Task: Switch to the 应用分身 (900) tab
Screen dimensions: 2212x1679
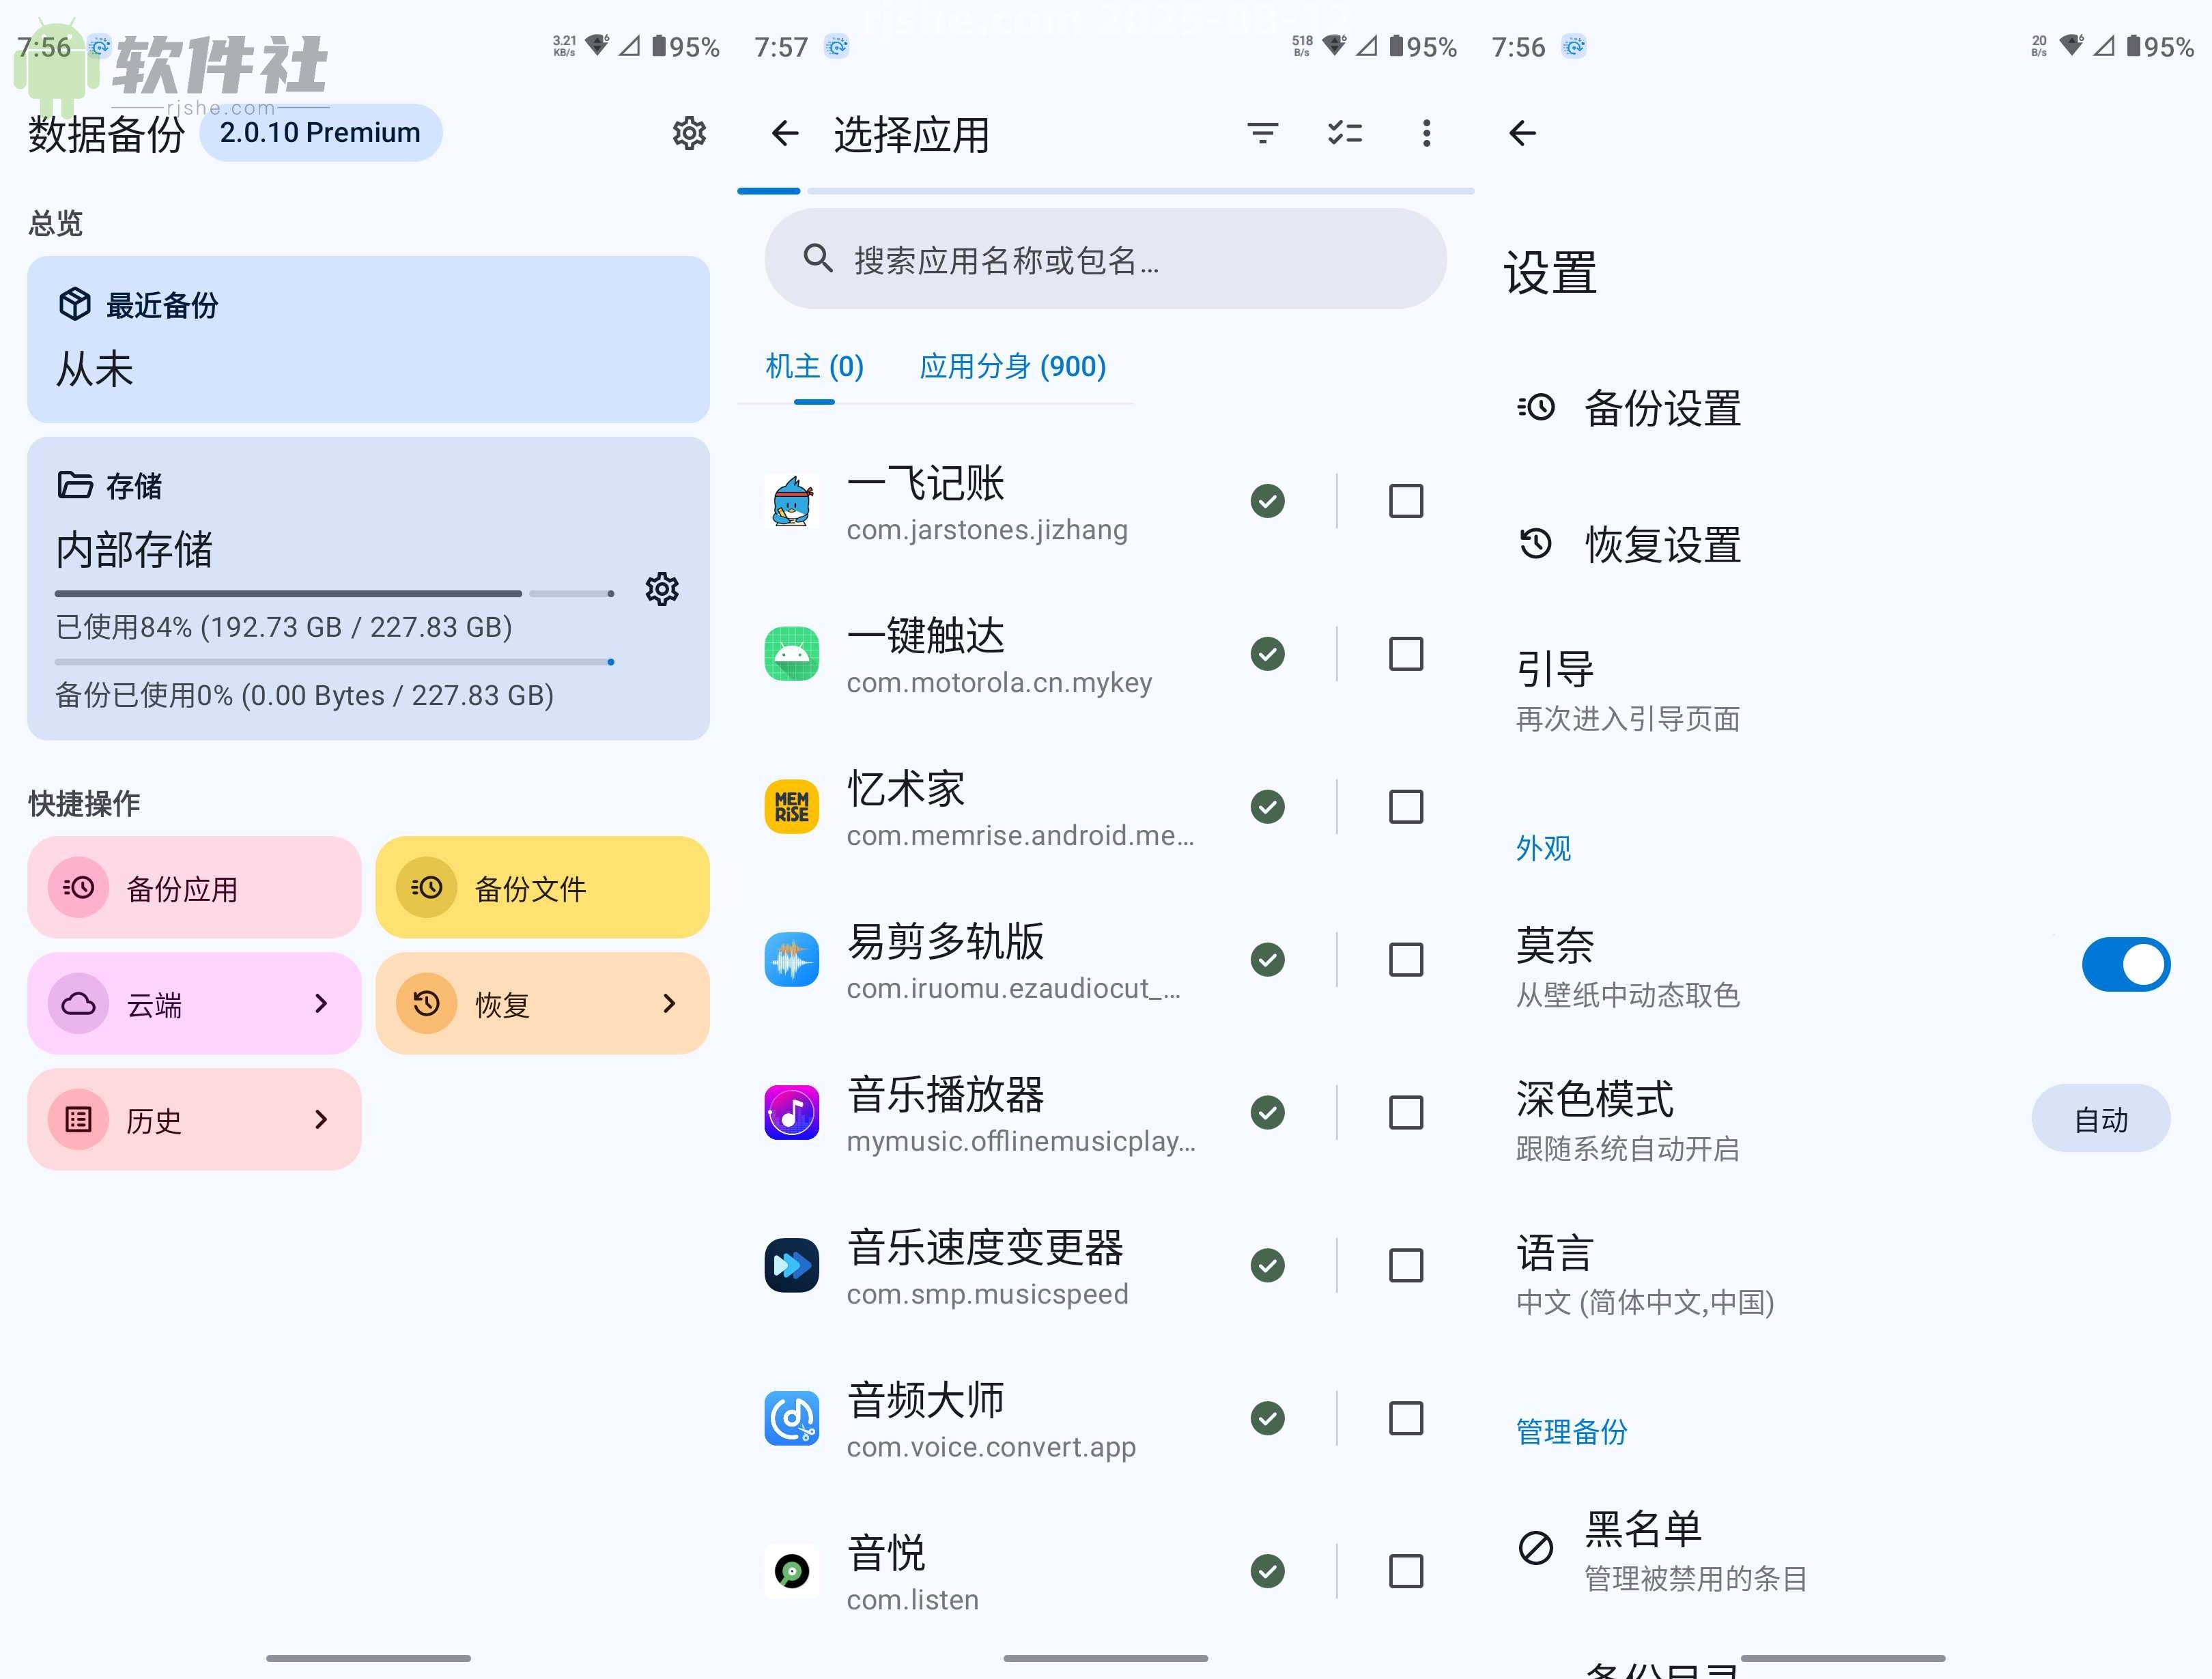Action: tap(1012, 366)
